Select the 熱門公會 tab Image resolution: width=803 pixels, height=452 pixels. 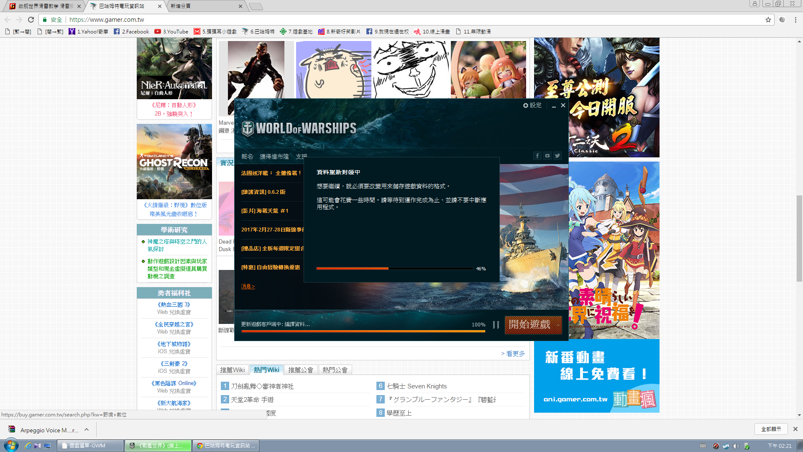pos(335,370)
